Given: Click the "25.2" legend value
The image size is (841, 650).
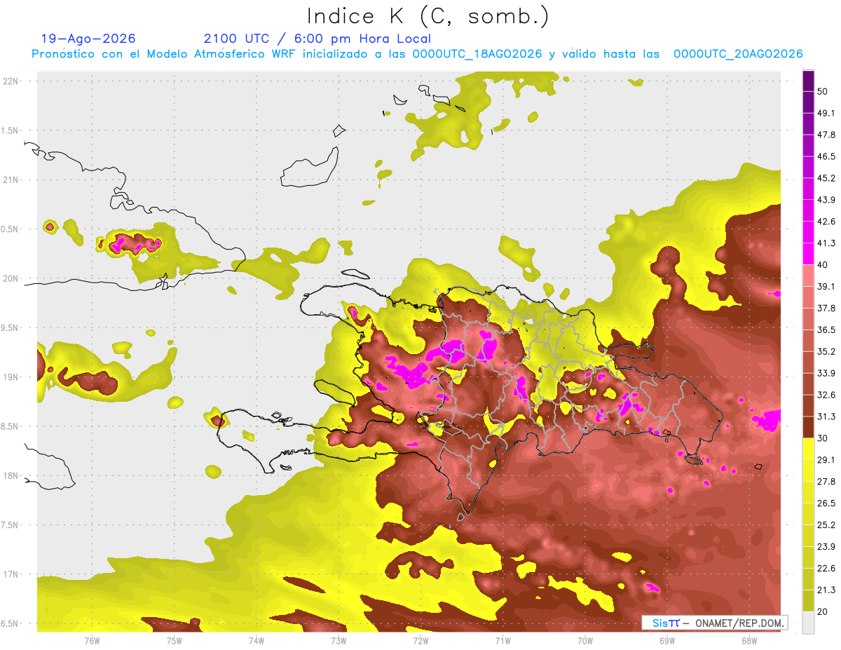Looking at the screenshot, I should click(x=826, y=525).
